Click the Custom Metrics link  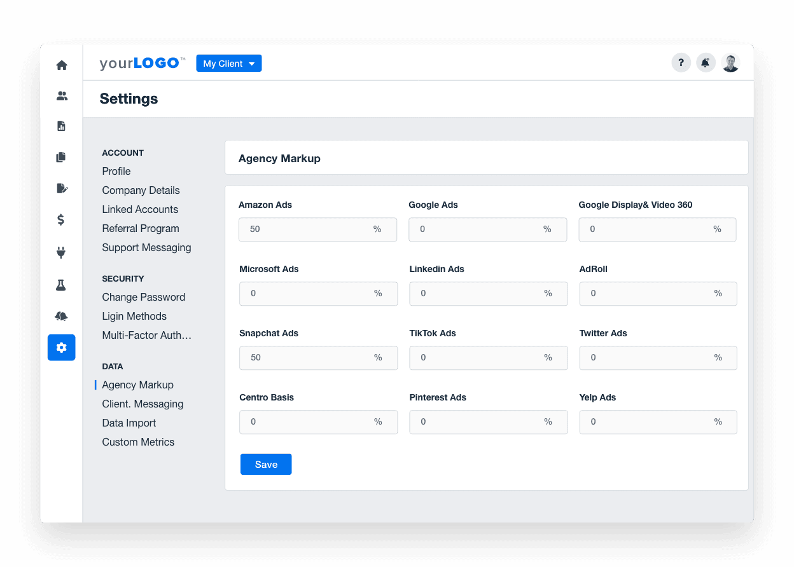pos(138,442)
